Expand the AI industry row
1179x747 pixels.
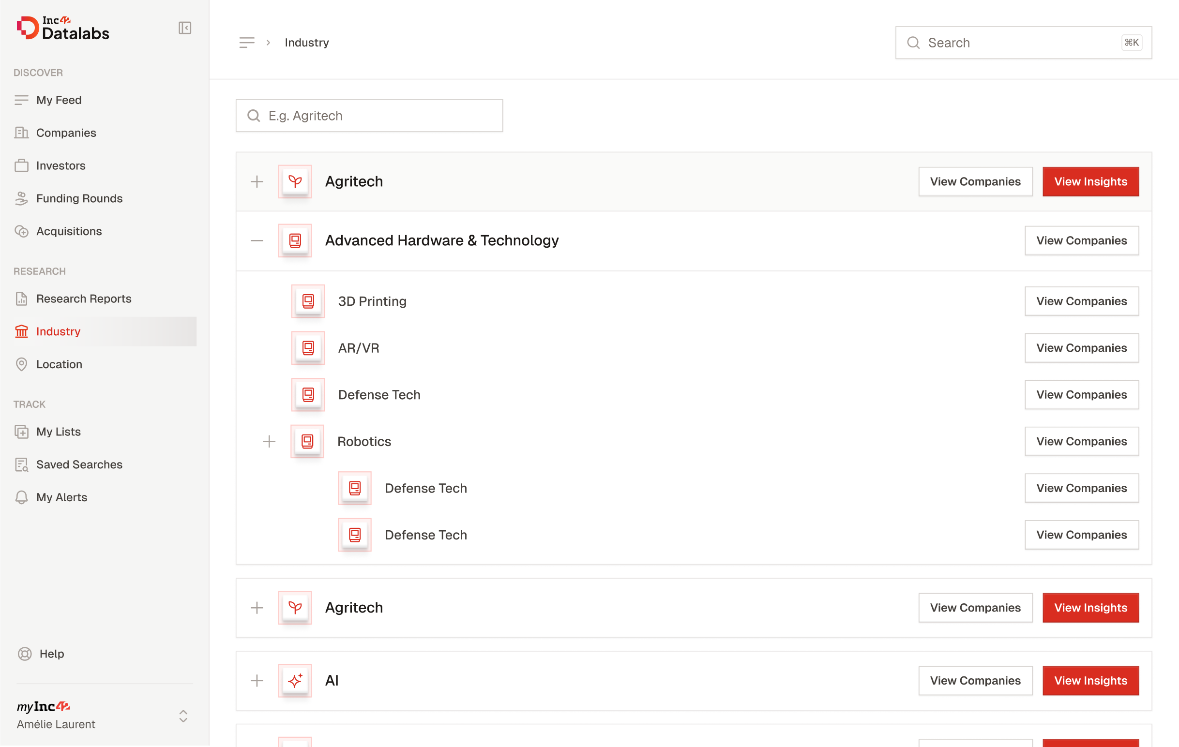pos(257,680)
